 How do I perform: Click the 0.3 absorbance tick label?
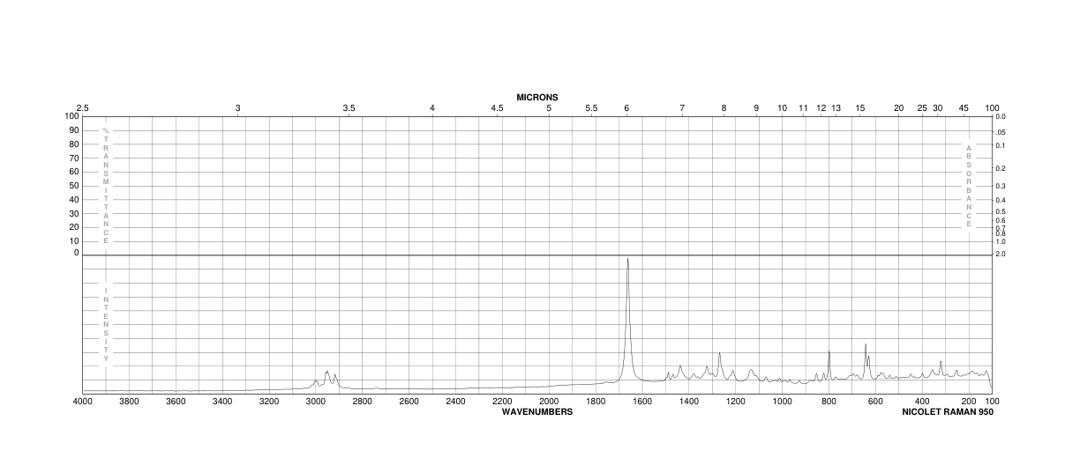1000,186
